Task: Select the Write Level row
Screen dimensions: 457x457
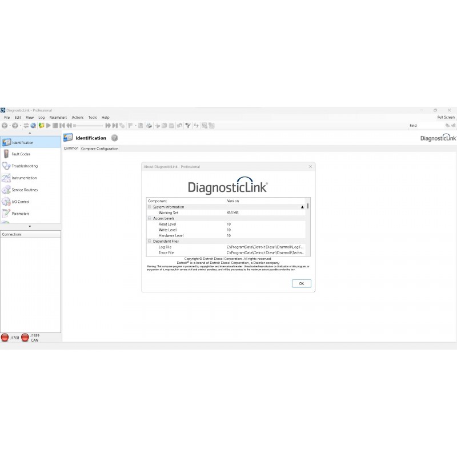Action: 226,230
